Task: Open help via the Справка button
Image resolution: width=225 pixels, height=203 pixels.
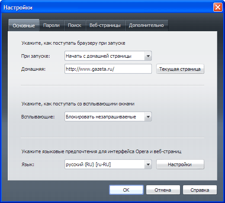Action: pos(200,190)
